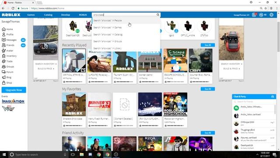Open Avatar in the left sidebar

(x=7, y=50)
